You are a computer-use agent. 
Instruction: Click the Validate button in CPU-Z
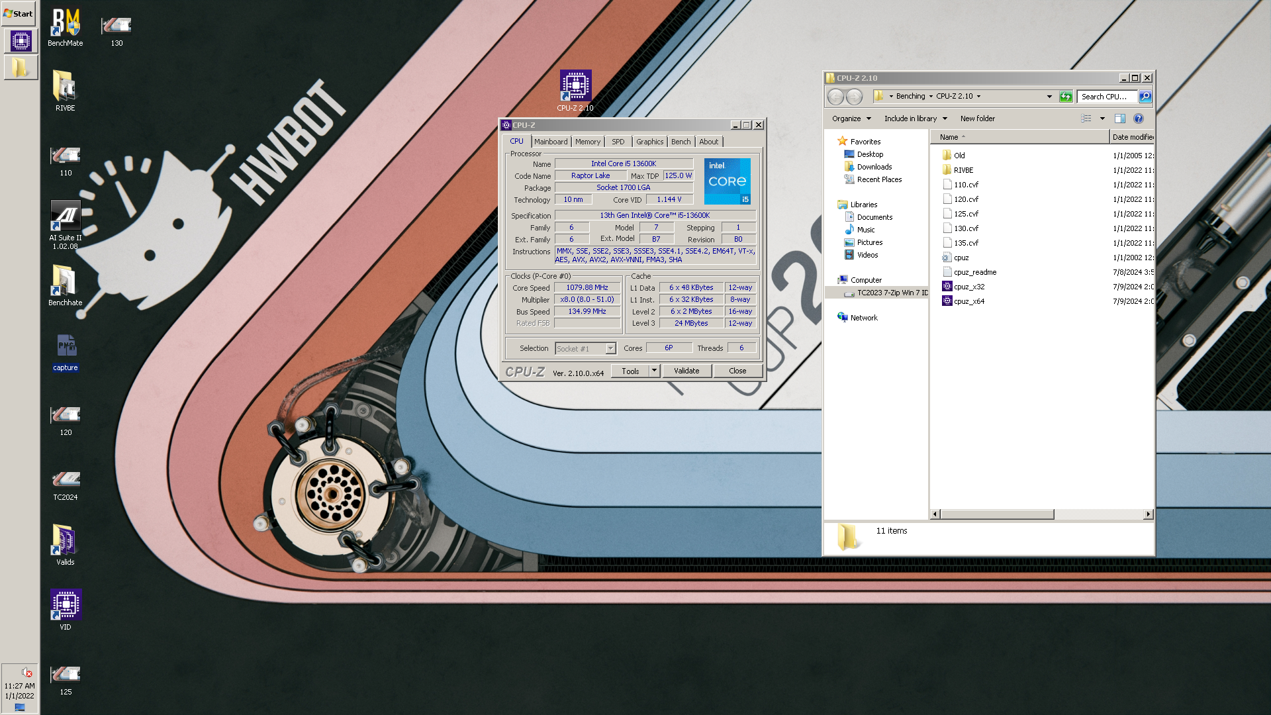click(686, 371)
